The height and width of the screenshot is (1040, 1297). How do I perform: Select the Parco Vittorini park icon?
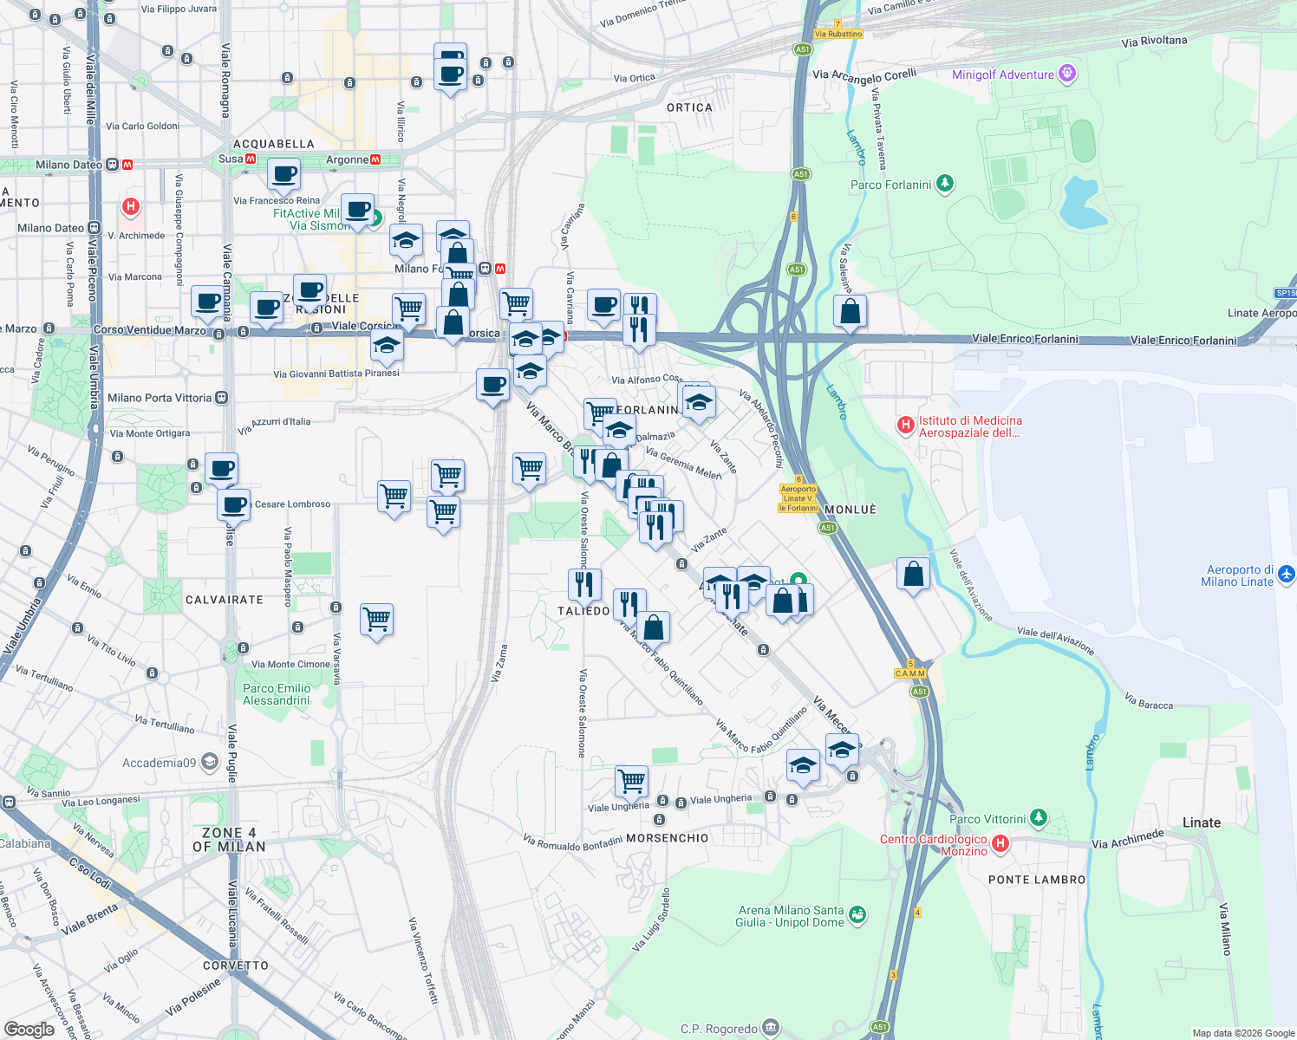click(x=1037, y=817)
